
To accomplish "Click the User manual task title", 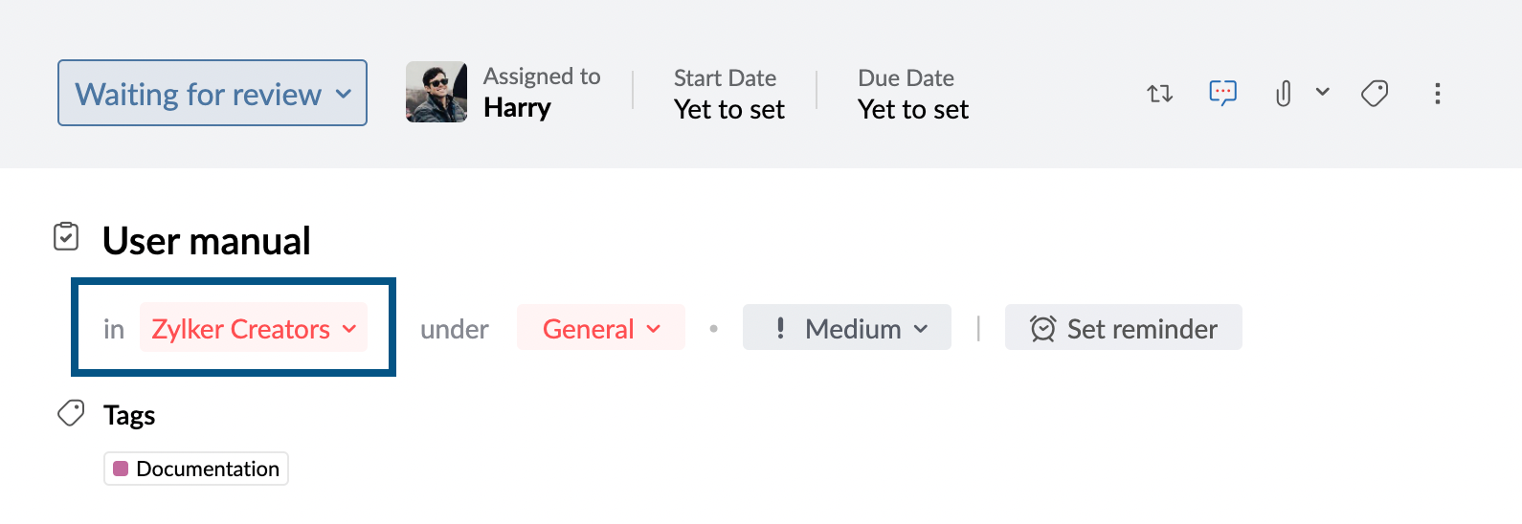I will [x=207, y=241].
